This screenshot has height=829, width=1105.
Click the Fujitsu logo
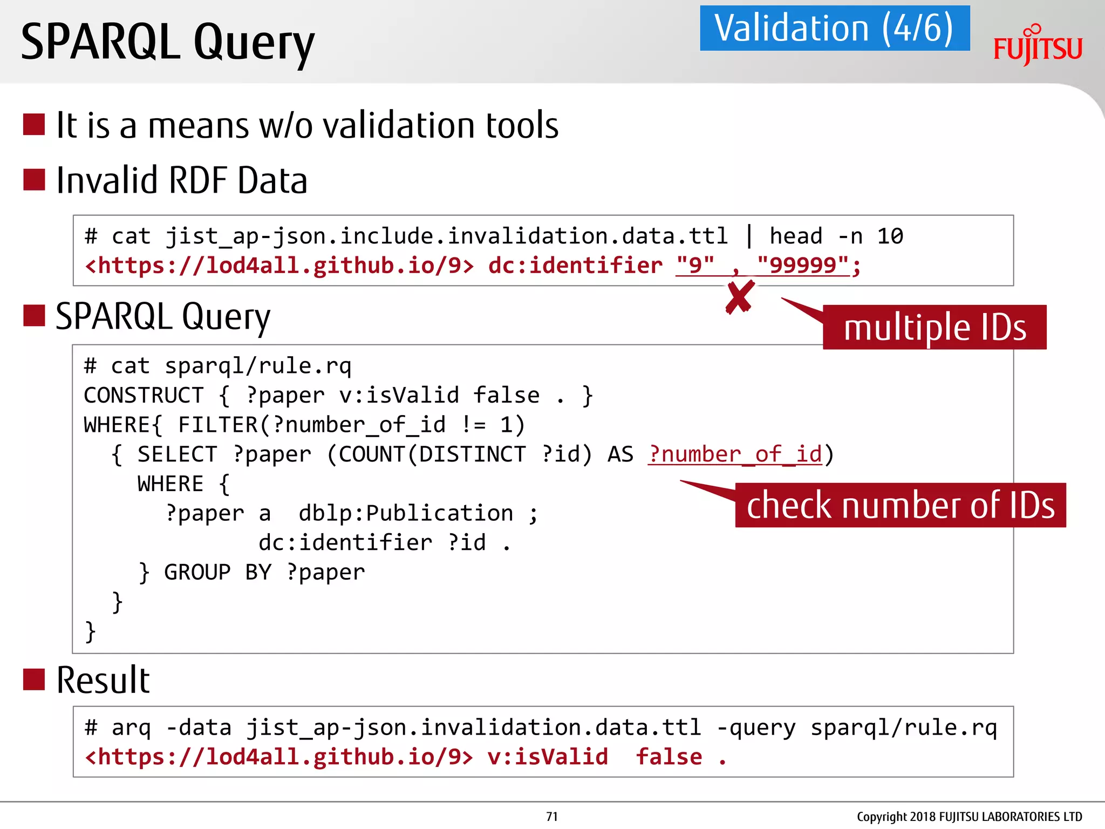[1038, 44]
